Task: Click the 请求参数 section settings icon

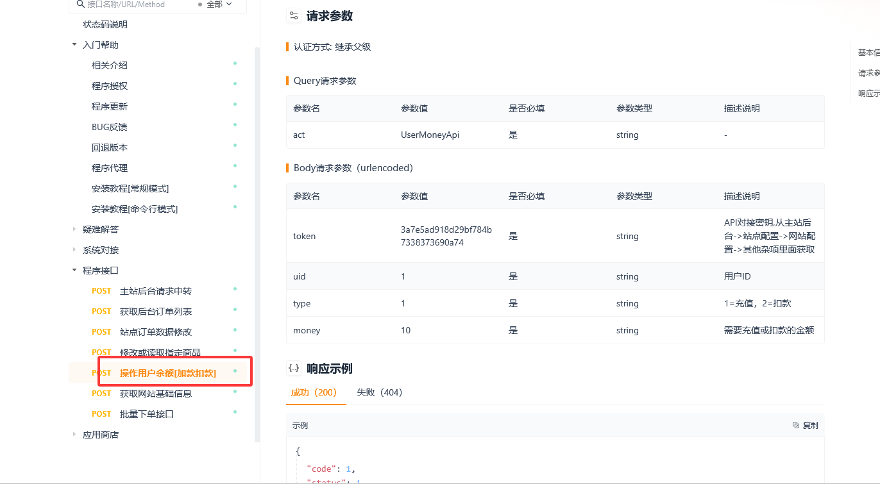Action: [x=294, y=16]
